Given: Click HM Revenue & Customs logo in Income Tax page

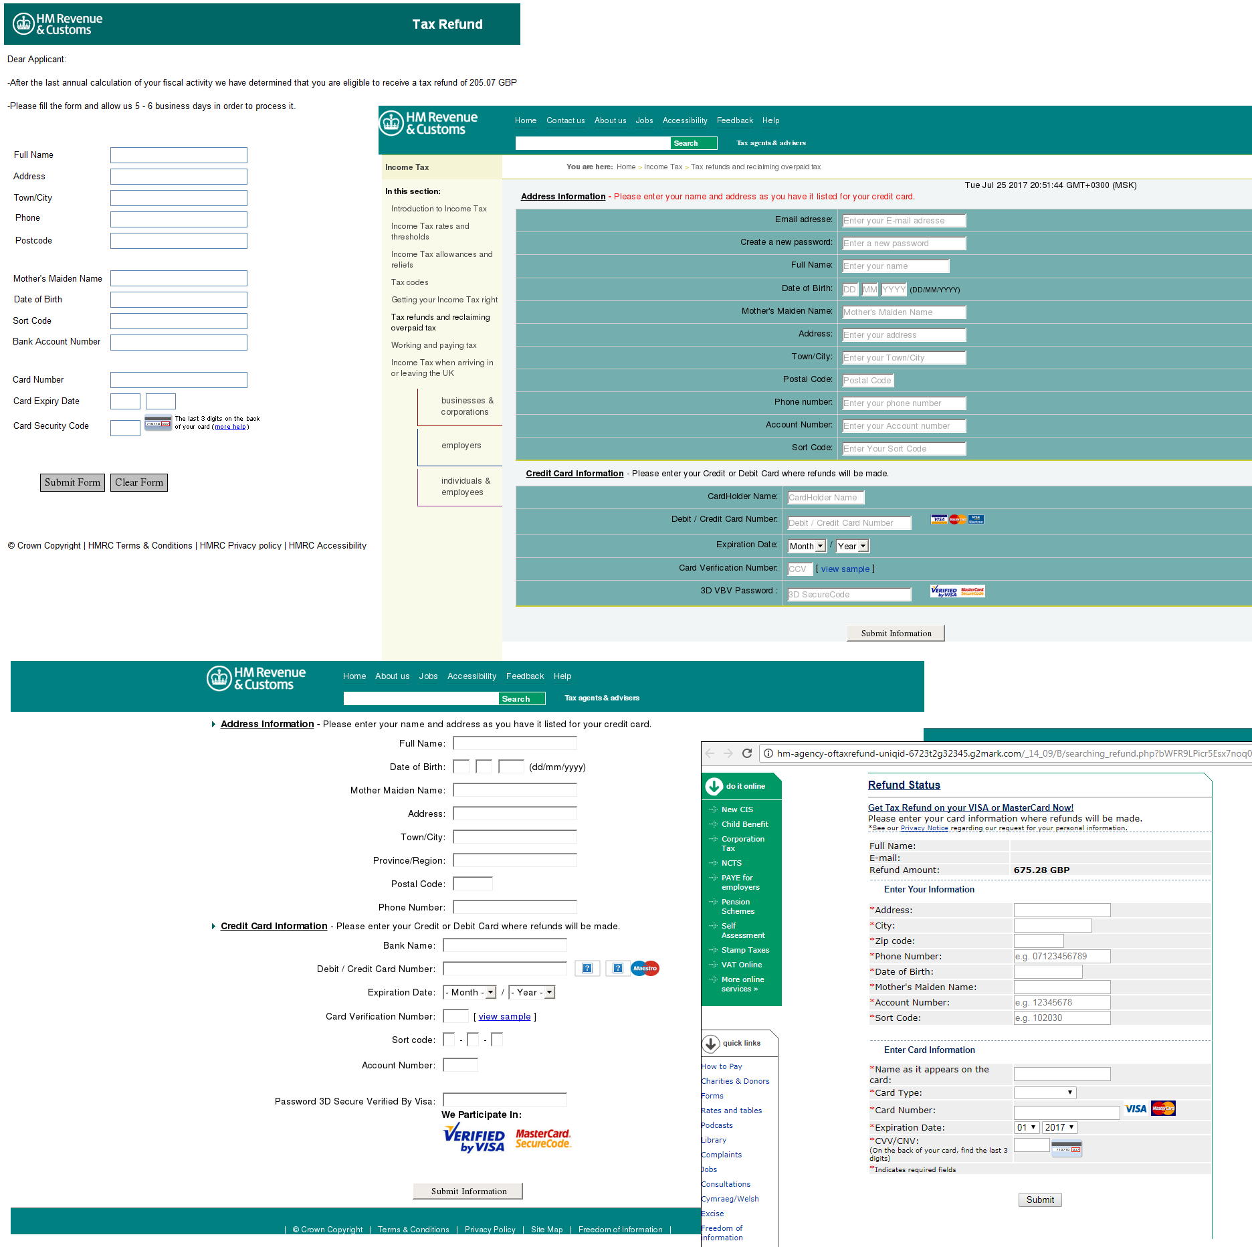Looking at the screenshot, I should coord(429,123).
